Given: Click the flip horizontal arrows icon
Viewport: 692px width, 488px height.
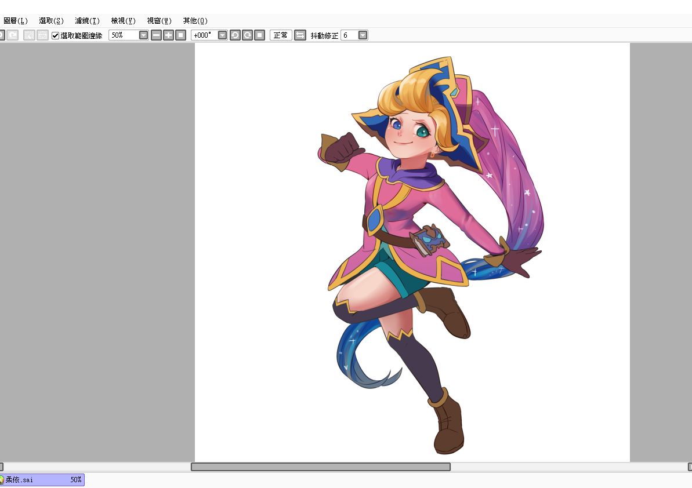Looking at the screenshot, I should pos(300,35).
